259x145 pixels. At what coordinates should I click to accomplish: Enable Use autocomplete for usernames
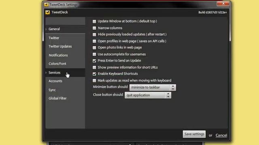(x=94, y=54)
